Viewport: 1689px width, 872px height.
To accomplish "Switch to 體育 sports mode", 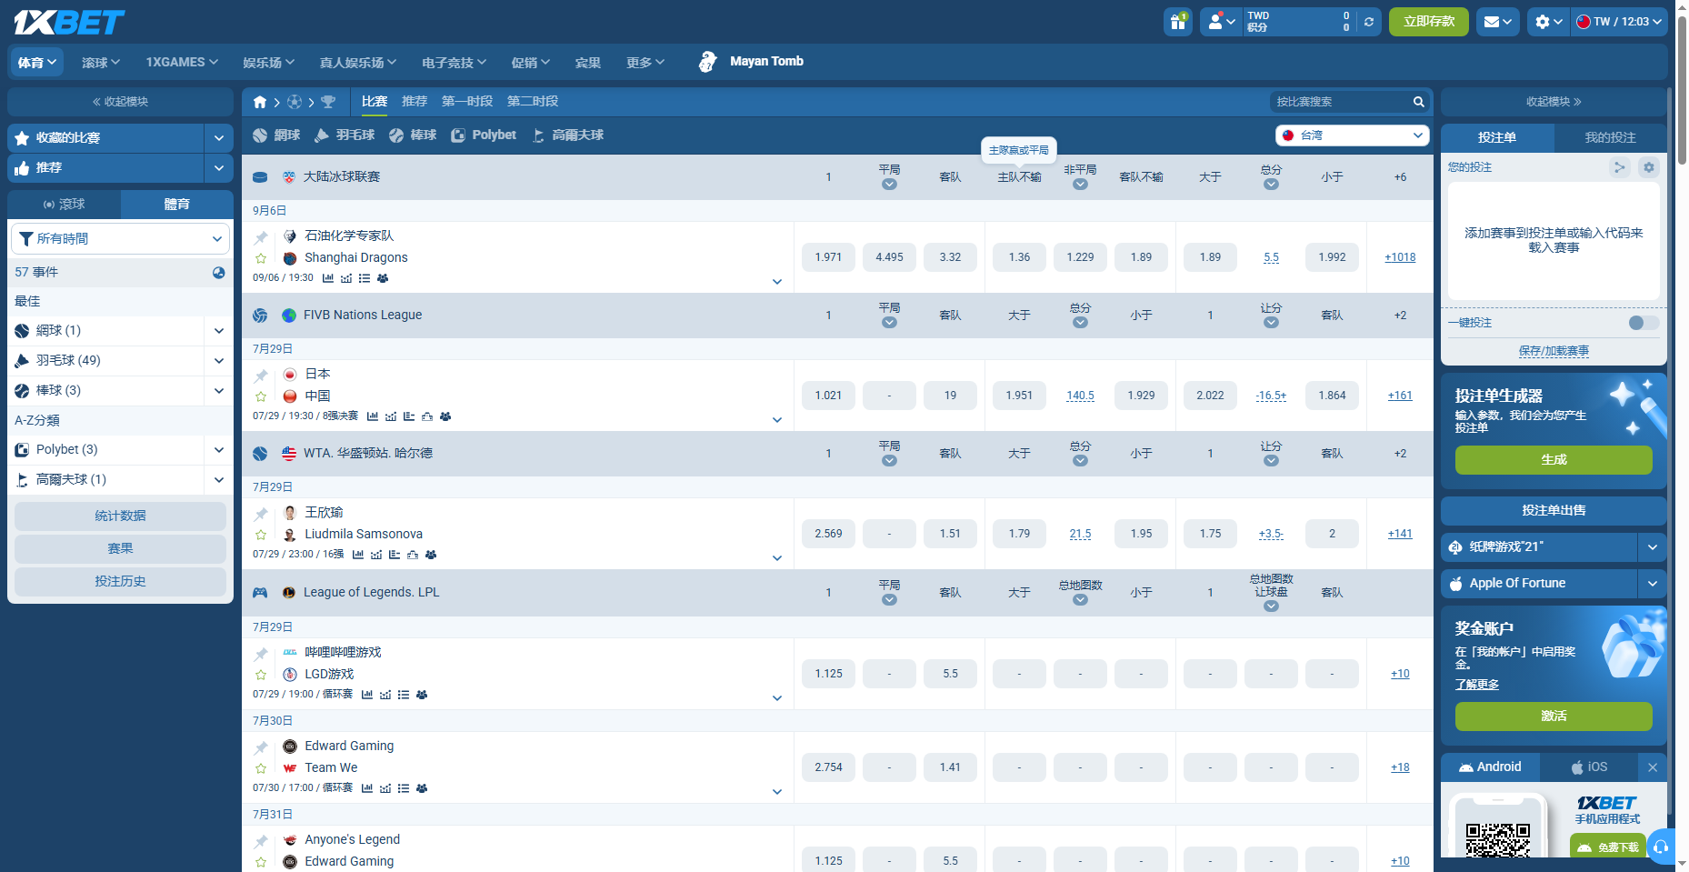I will (x=176, y=205).
